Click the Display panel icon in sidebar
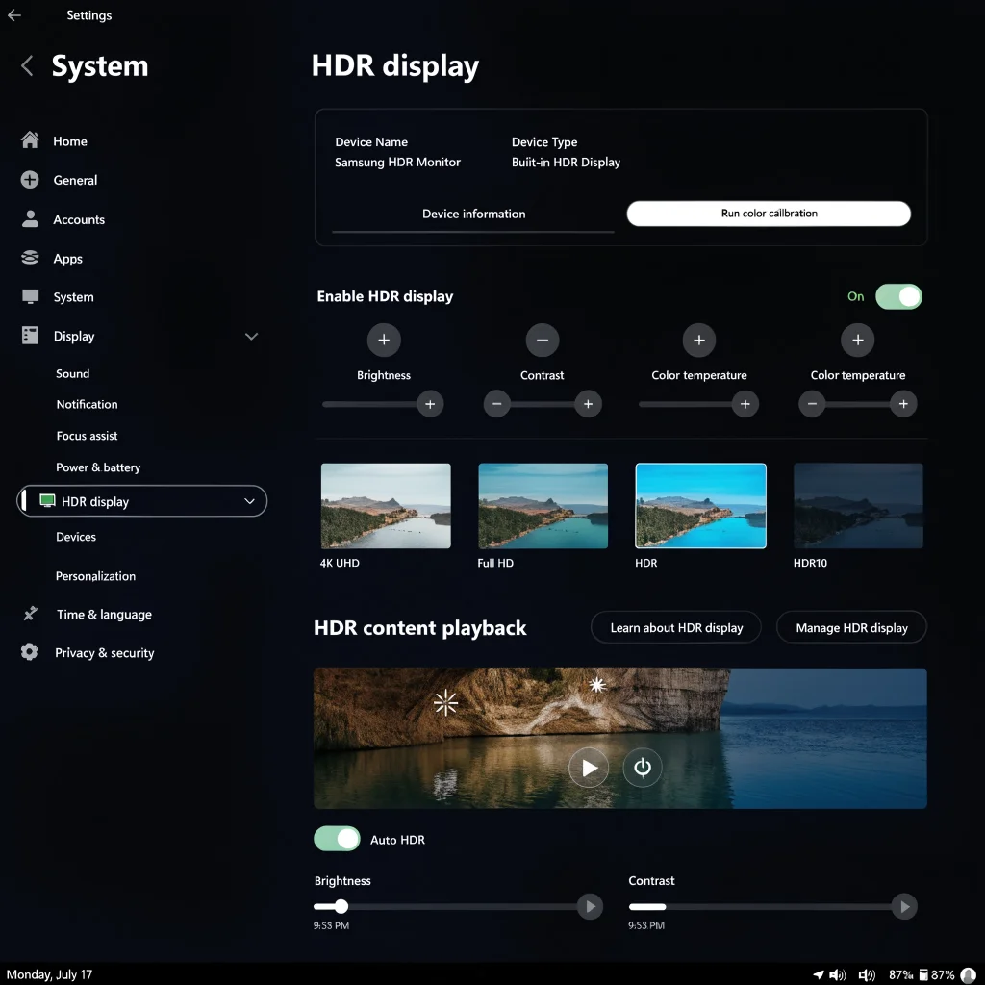Screen dimensions: 985x985 [30, 336]
